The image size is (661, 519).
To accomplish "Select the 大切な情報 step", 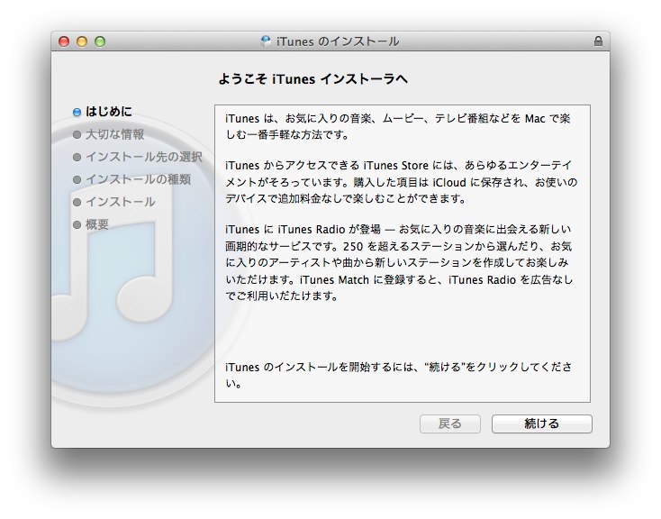I will coord(114,134).
